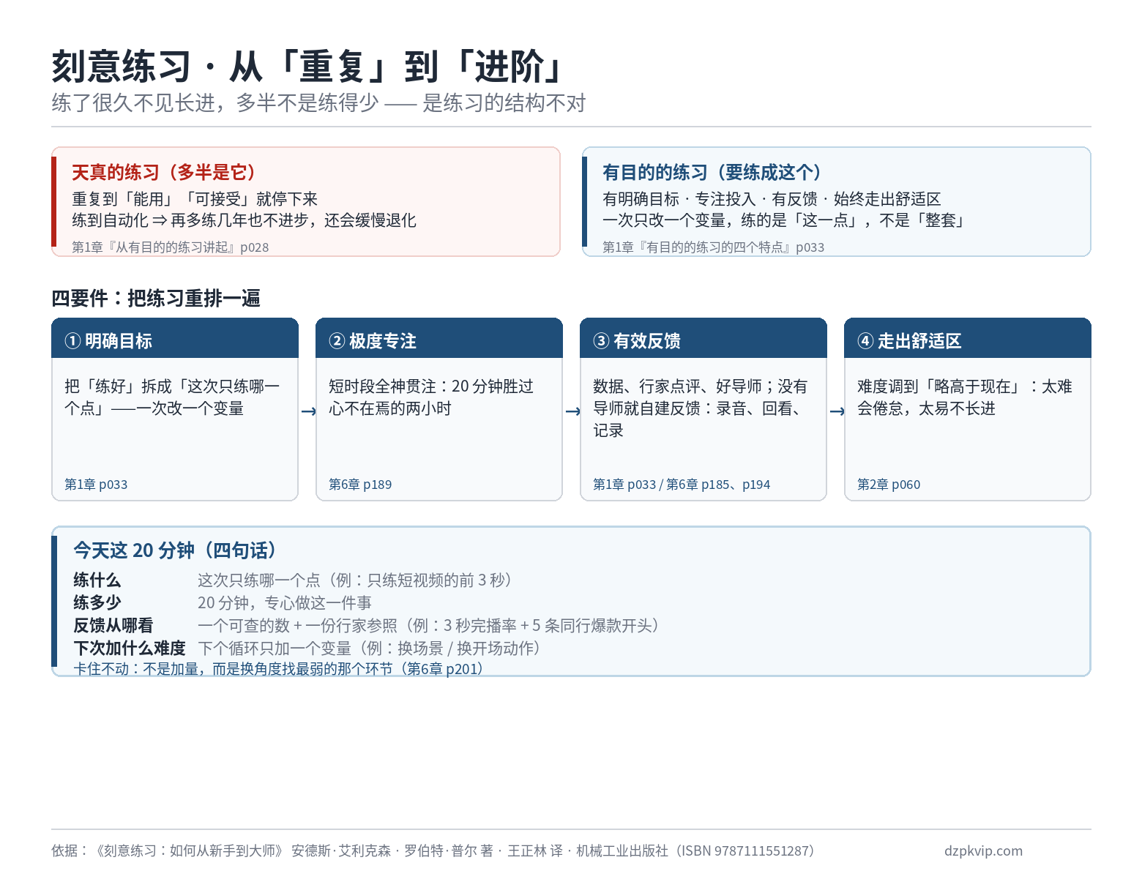Viewport: 1142px width, 871px height.
Task: Select the text starting "下个循环只加一个变量"
Action: (370, 648)
